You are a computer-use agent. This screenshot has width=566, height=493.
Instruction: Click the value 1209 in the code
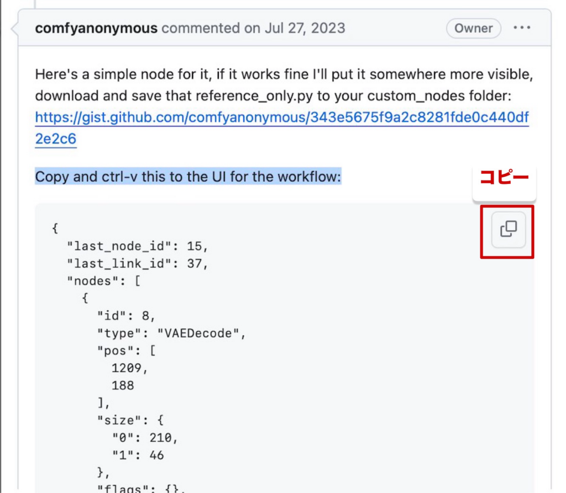point(130,368)
